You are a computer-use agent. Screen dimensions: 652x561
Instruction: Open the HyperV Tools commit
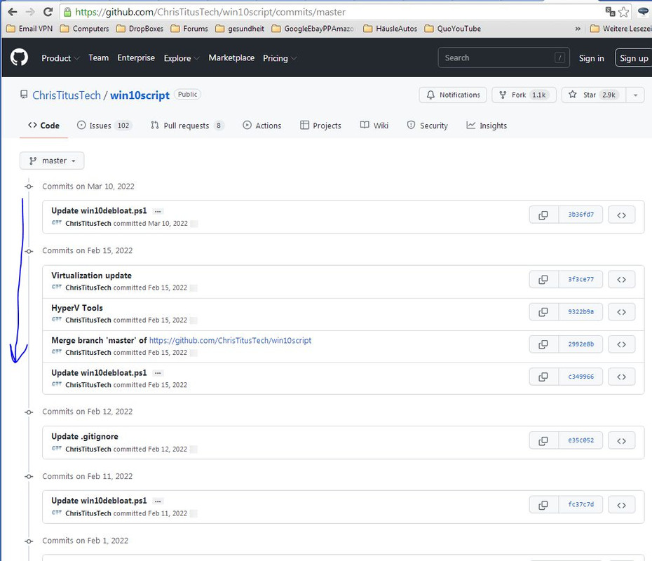click(x=77, y=308)
